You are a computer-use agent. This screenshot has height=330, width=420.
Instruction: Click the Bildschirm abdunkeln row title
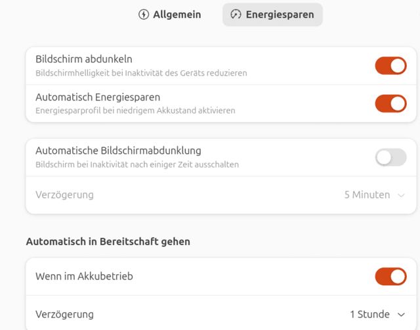click(83, 60)
